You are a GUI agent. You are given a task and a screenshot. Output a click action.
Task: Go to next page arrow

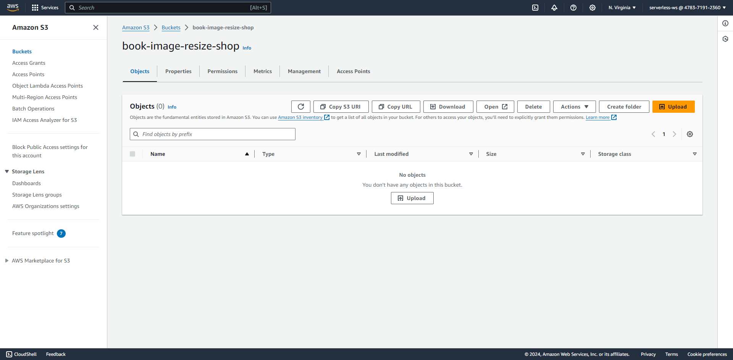point(675,134)
